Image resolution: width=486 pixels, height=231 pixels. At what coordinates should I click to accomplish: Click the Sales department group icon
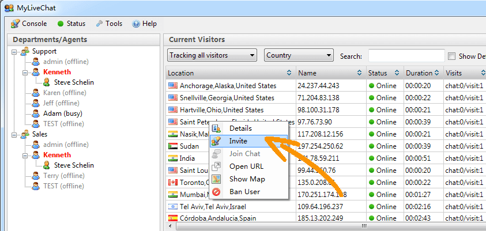[x=25, y=134]
